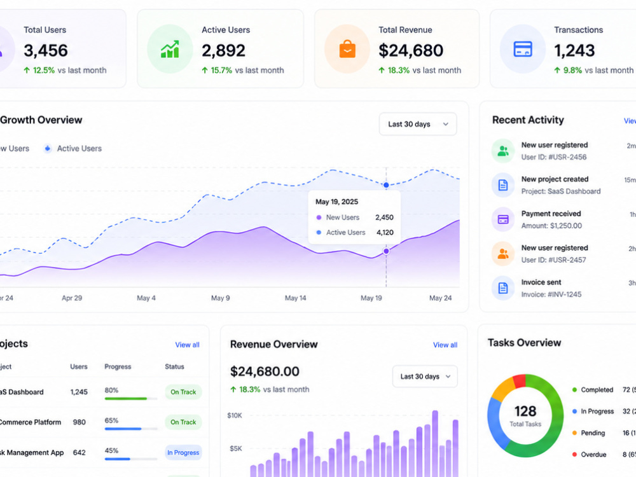Click the purple New Users data point on May 19
The height and width of the screenshot is (477, 636).
[x=386, y=251]
